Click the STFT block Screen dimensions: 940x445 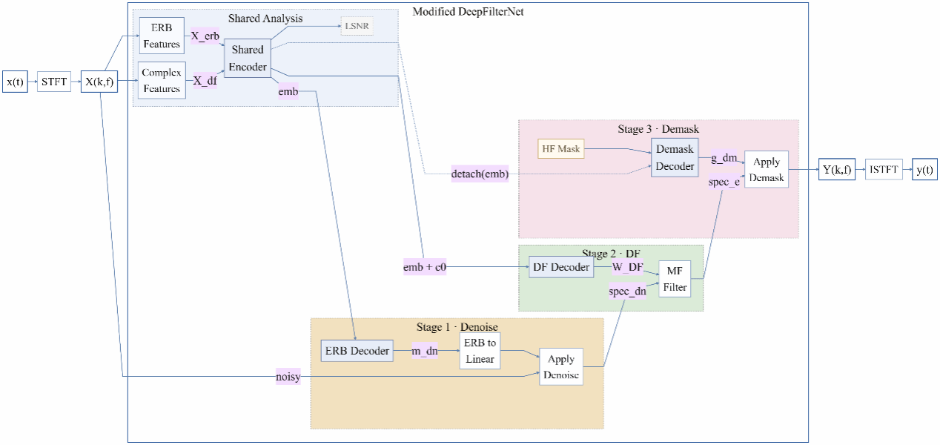point(55,82)
